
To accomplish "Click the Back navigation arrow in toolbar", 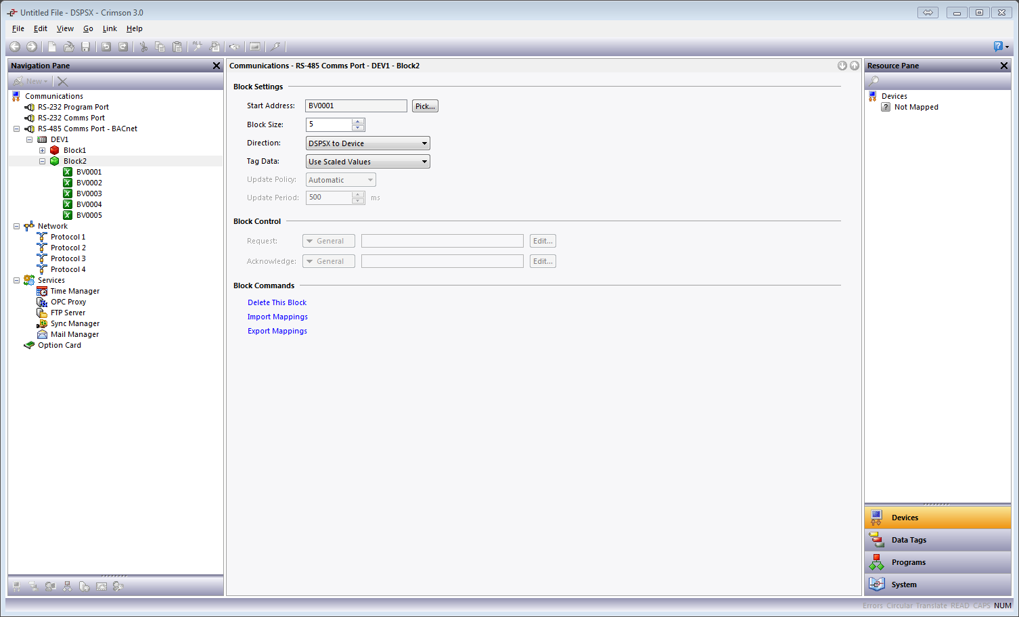I will [15, 47].
